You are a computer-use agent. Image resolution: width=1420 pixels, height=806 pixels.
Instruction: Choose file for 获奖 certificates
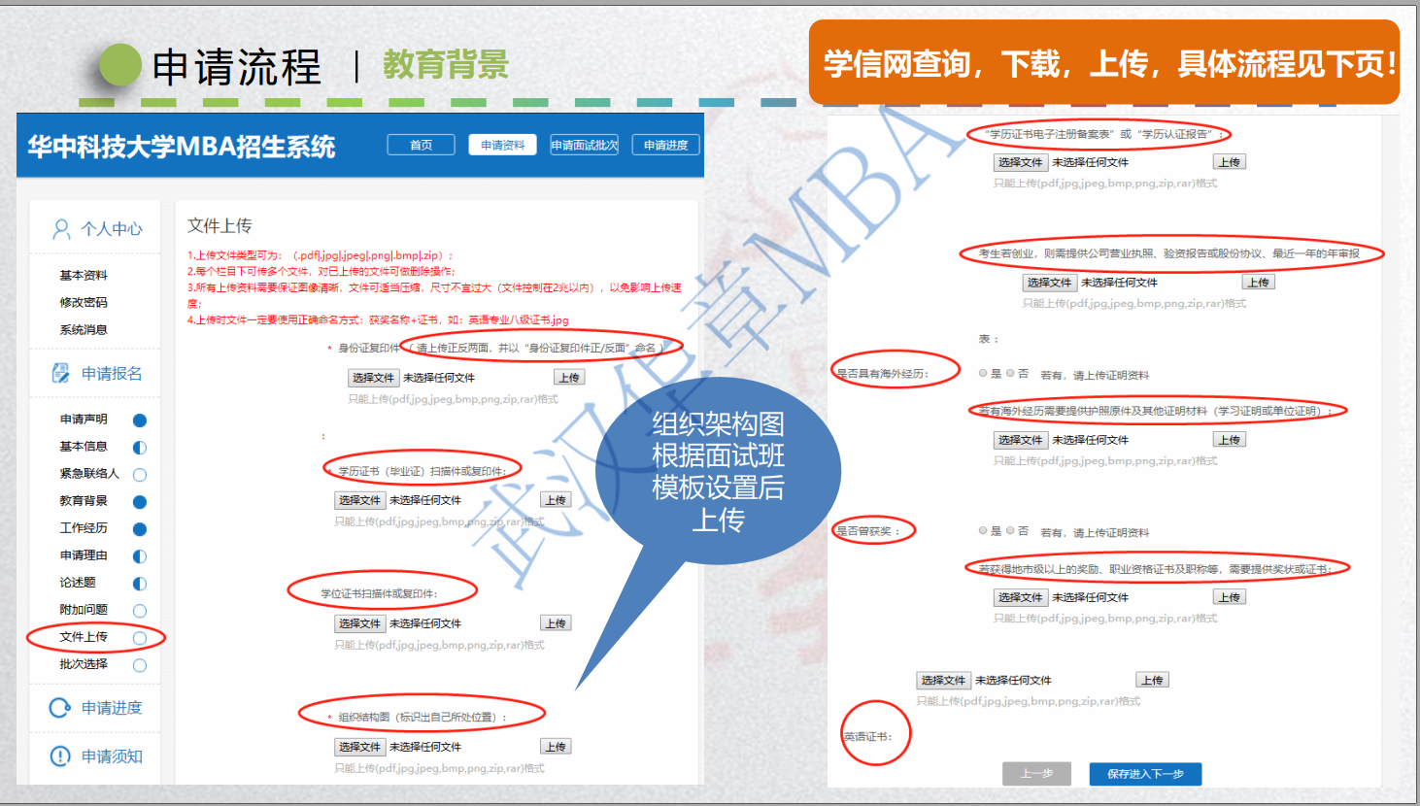pyautogui.click(x=1020, y=597)
